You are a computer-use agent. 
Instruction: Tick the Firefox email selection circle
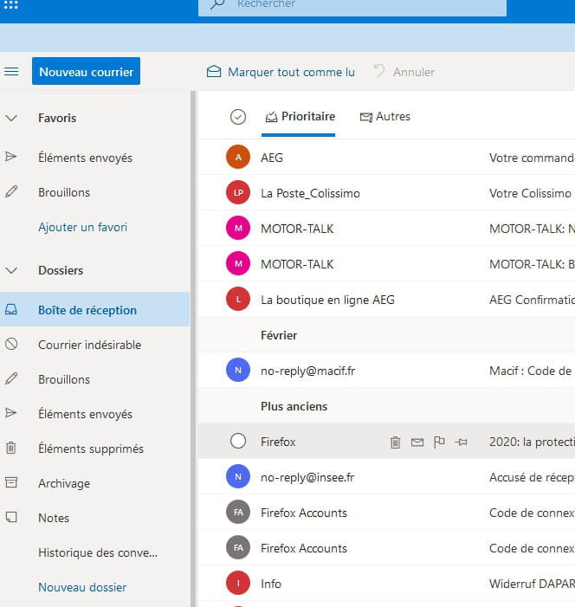(x=238, y=442)
